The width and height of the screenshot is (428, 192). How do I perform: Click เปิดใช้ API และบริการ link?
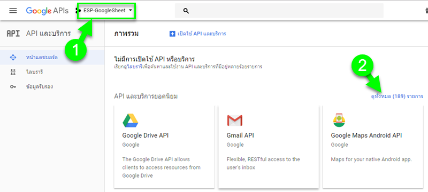tap(202, 34)
